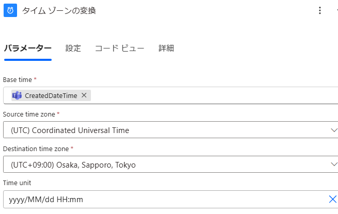The width and height of the screenshot is (338, 214).
Task: Click the Base time field label
Action: [x=18, y=79]
